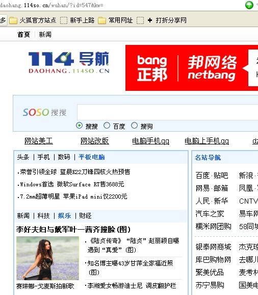This screenshot has height=295, width=258.
Task: Open the 火狐官方站点 bookmark folder
Action: tap(33, 20)
